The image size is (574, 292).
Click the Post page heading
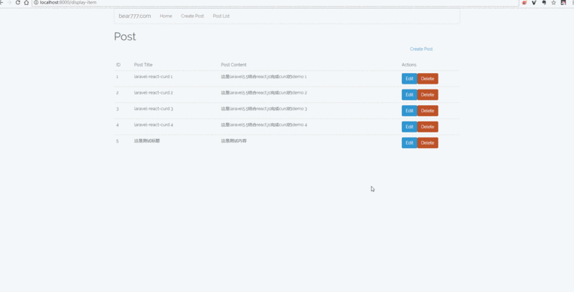(125, 36)
